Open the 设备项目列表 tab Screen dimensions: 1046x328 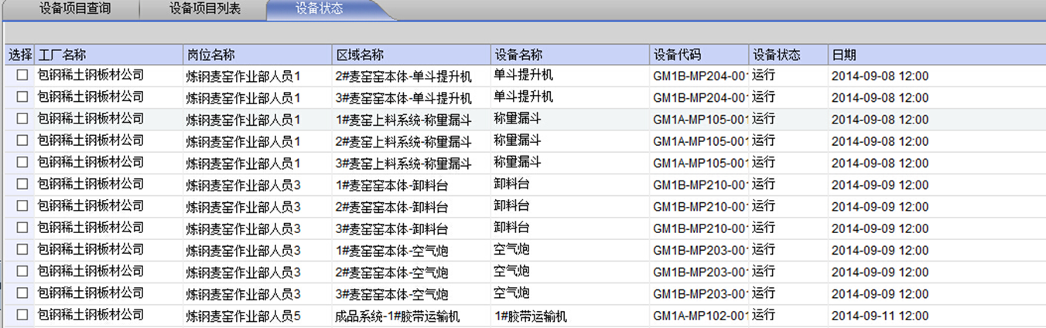[203, 9]
